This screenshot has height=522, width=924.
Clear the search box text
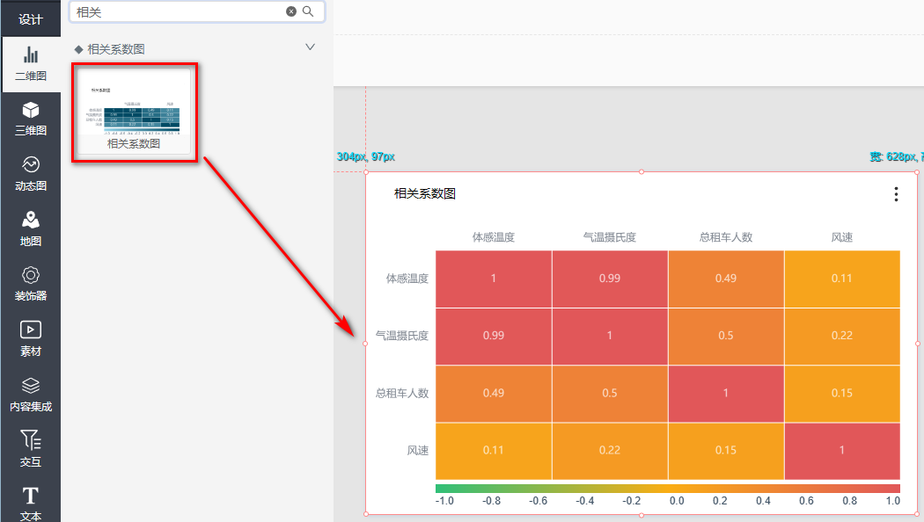pyautogui.click(x=291, y=11)
